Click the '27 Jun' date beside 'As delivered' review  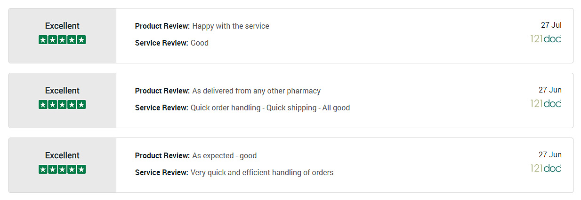click(x=550, y=90)
